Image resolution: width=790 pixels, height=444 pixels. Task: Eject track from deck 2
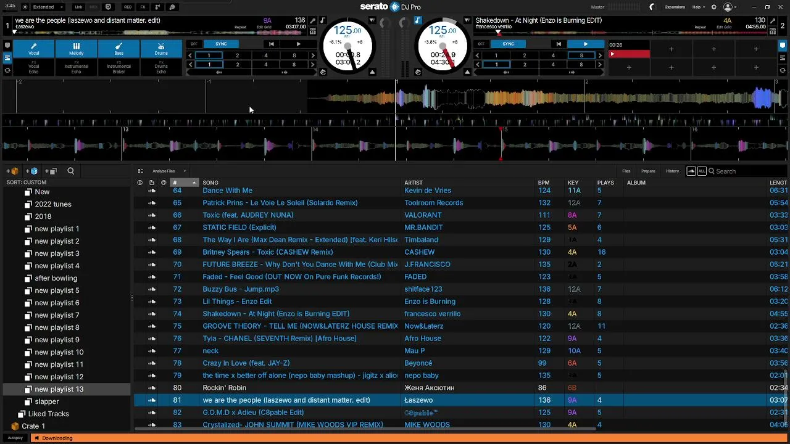pos(467,72)
